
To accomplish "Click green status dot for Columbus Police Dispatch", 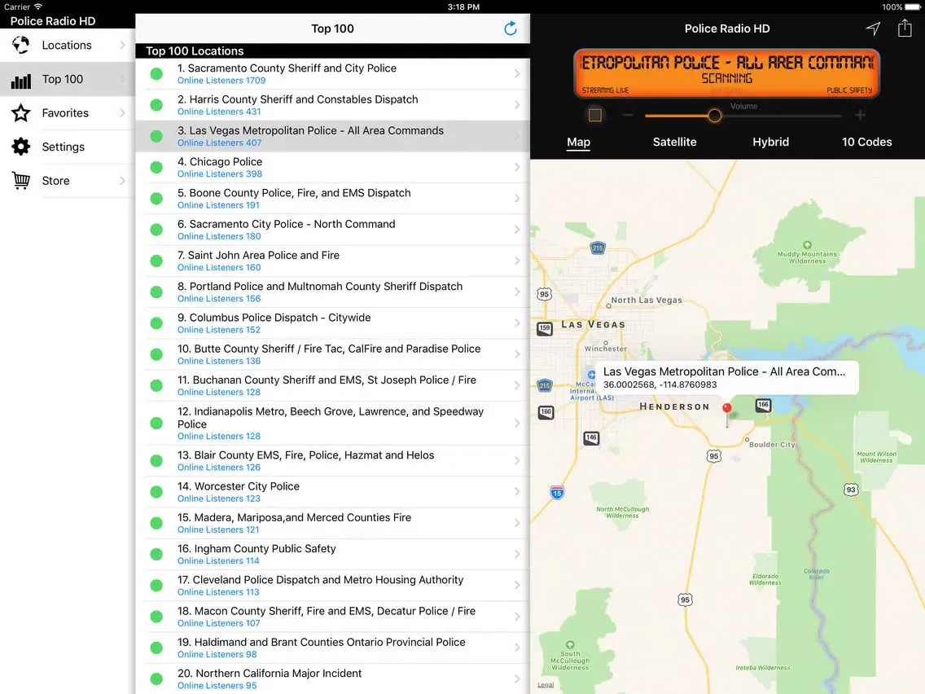I will click(x=156, y=323).
